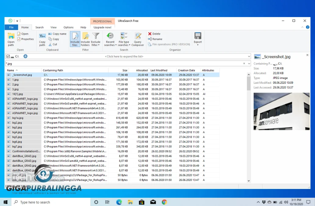This screenshot has width=315, height=206.
Task: Show Properties of selected file
Action: (x=25, y=39)
